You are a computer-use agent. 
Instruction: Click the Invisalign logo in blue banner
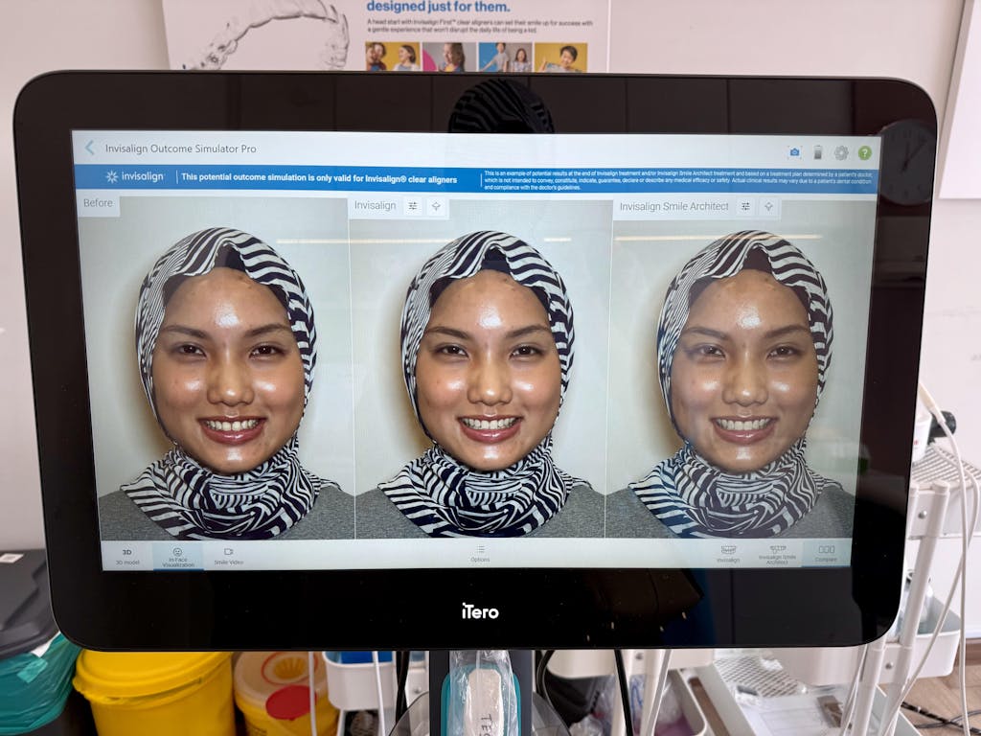click(x=136, y=176)
